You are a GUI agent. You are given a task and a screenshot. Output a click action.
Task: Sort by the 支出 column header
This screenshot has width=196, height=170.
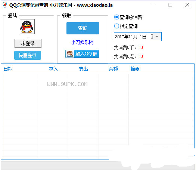point(84,69)
